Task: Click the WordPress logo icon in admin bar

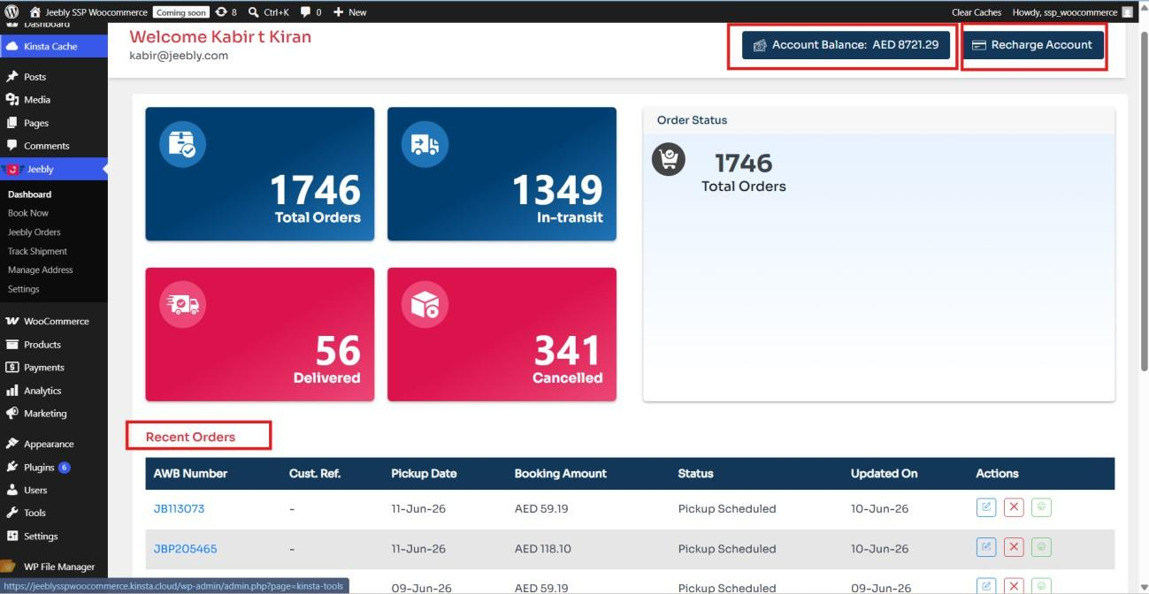Action: 12,12
